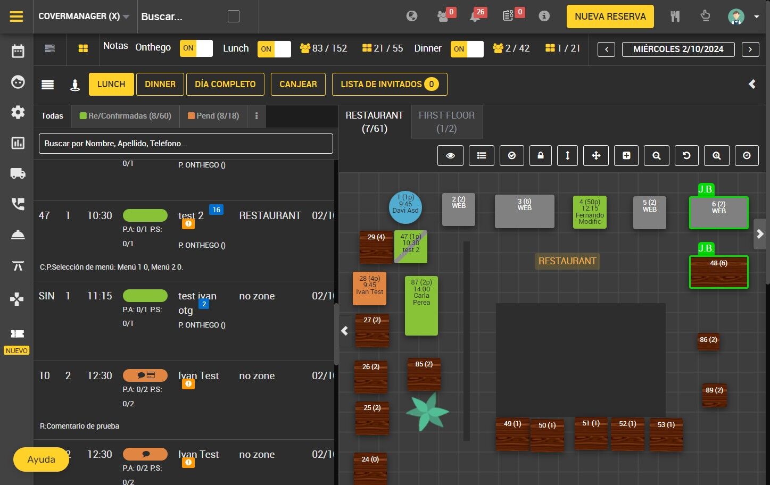Go to next day arrow
Image resolution: width=770 pixels, height=485 pixels.
[750, 49]
